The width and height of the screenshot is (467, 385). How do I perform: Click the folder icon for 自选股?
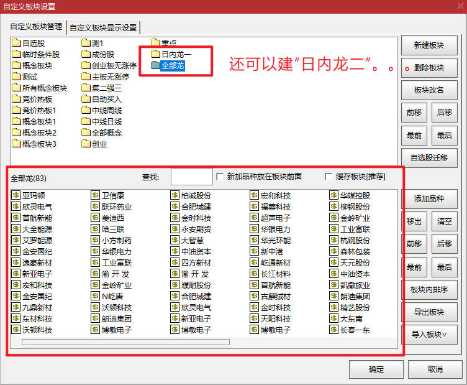(17, 43)
